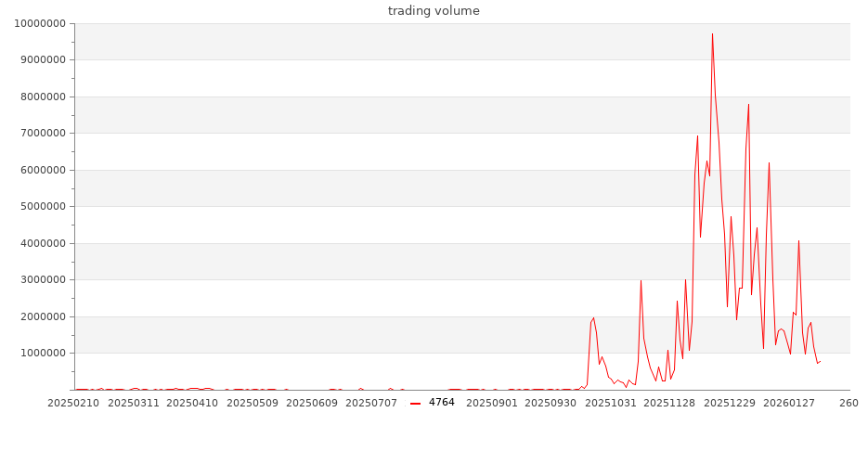
Task: Click the 20260127 date on the x-axis
Action: pyautogui.click(x=789, y=404)
